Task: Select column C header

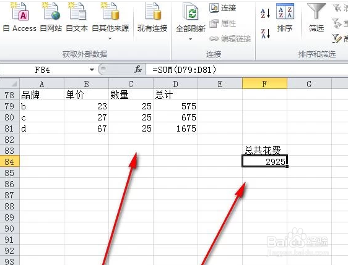Action: [x=131, y=84]
